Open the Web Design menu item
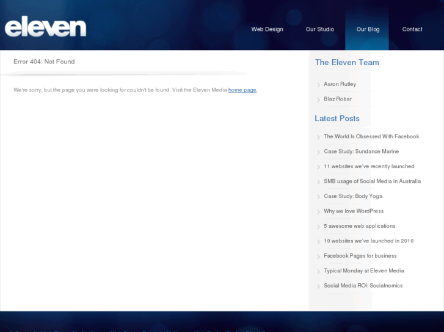This screenshot has height=332, width=444. tap(267, 29)
